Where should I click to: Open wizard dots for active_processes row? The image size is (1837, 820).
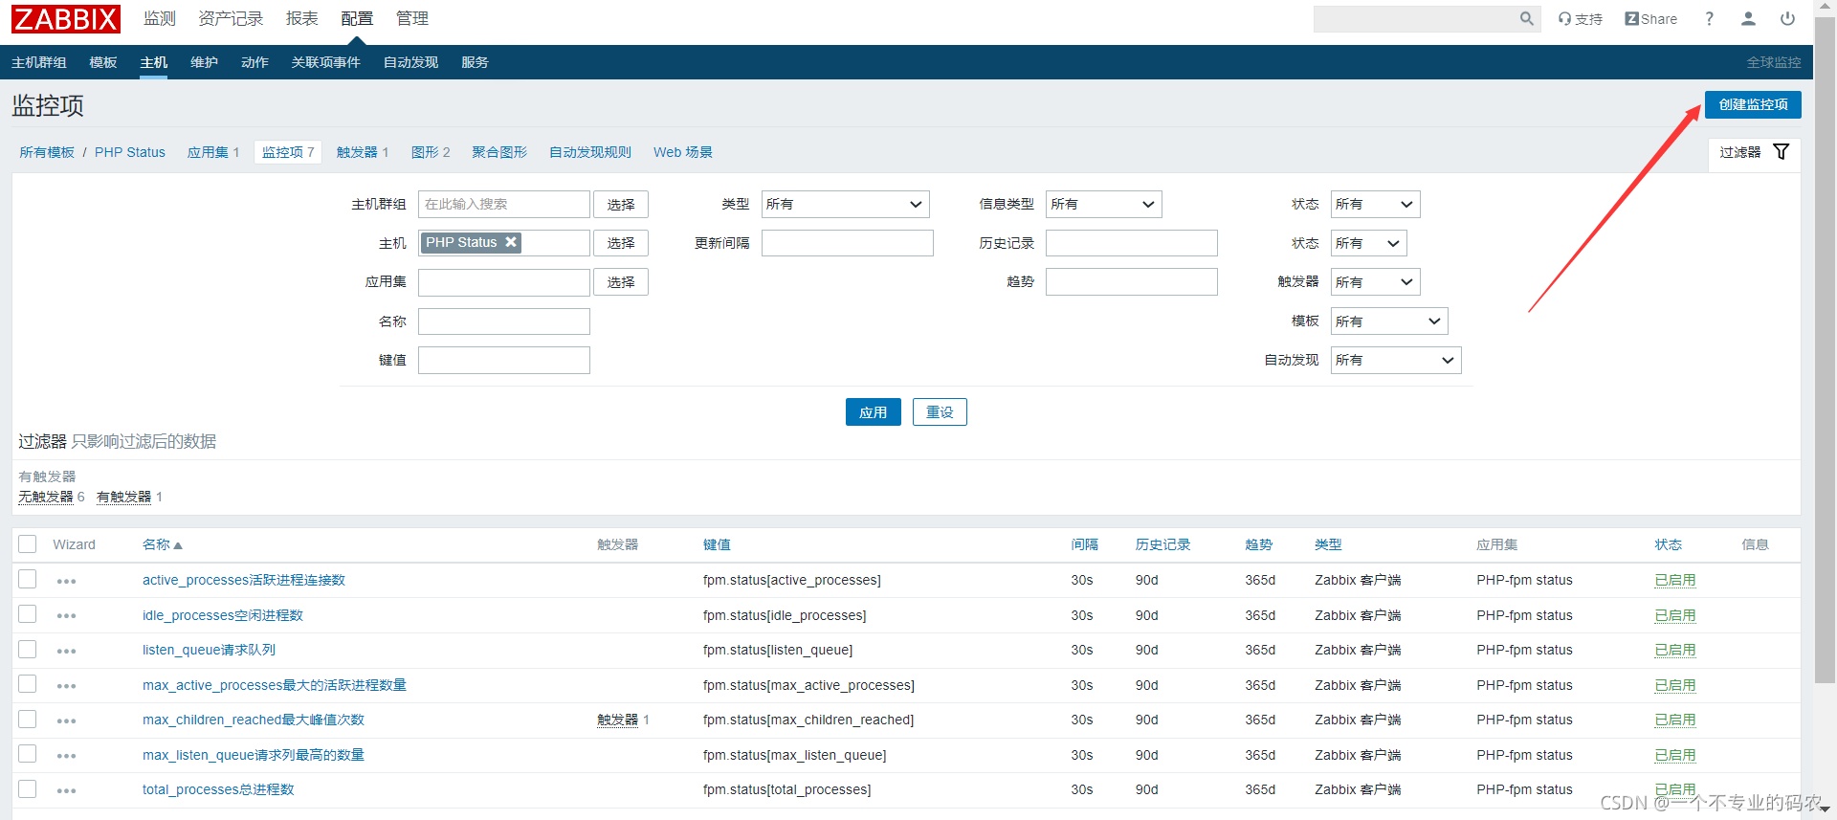tap(66, 581)
